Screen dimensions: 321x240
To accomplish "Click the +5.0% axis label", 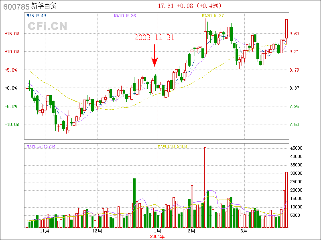I will pos(11,70).
